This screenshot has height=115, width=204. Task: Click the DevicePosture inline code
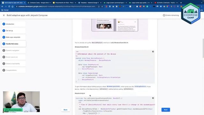pos(97,42)
